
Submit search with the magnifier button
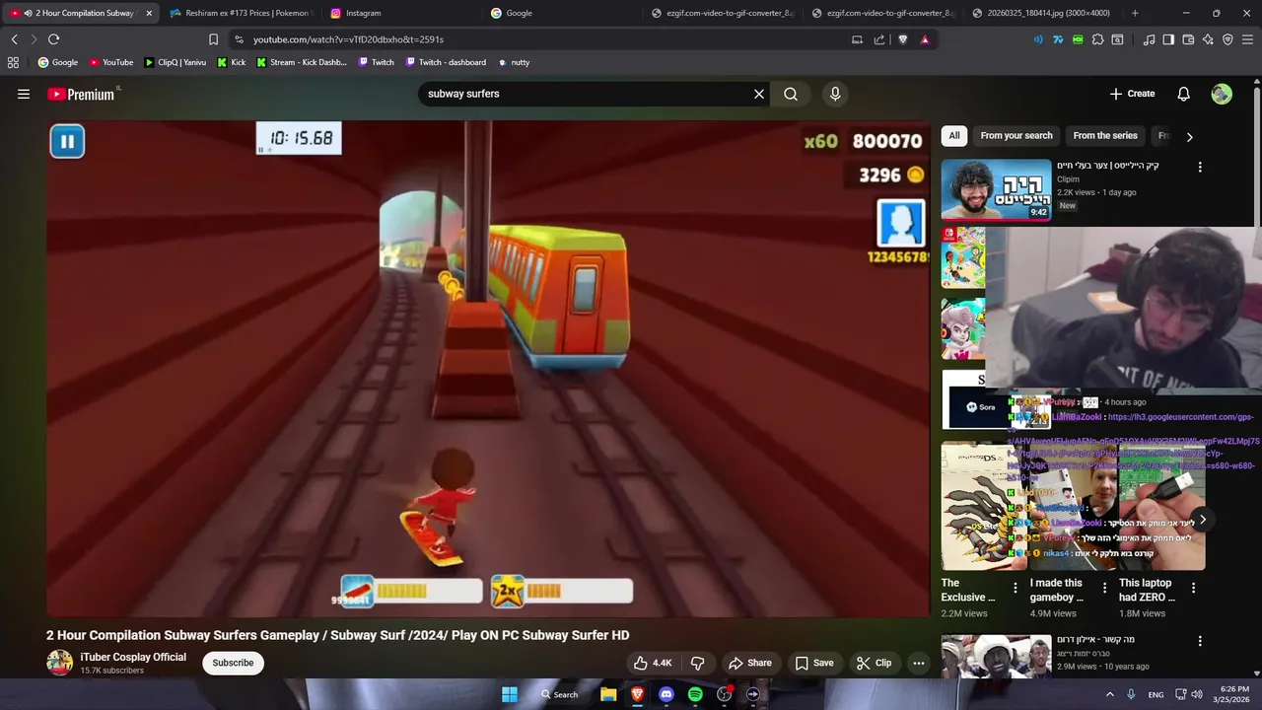(x=791, y=94)
